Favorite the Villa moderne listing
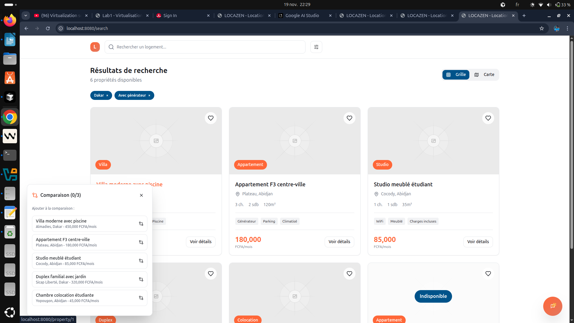The height and width of the screenshot is (323, 574). click(210, 118)
